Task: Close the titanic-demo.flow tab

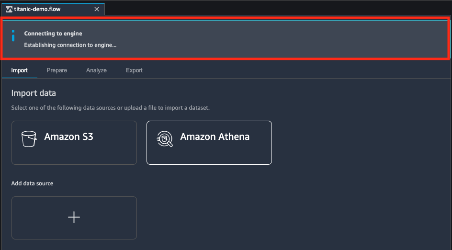Action: (x=97, y=9)
